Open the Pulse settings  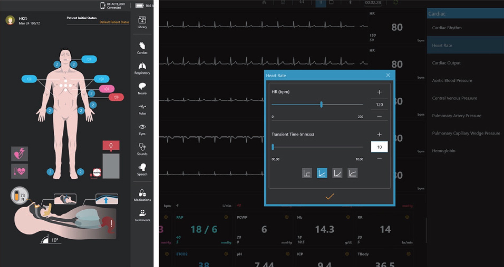[x=142, y=109]
